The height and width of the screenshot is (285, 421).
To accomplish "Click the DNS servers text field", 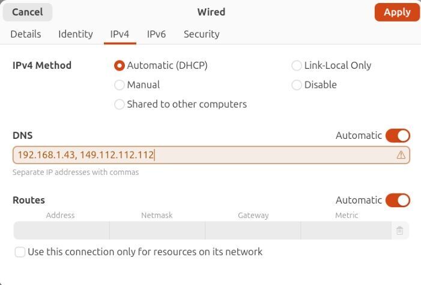I will [204, 155].
